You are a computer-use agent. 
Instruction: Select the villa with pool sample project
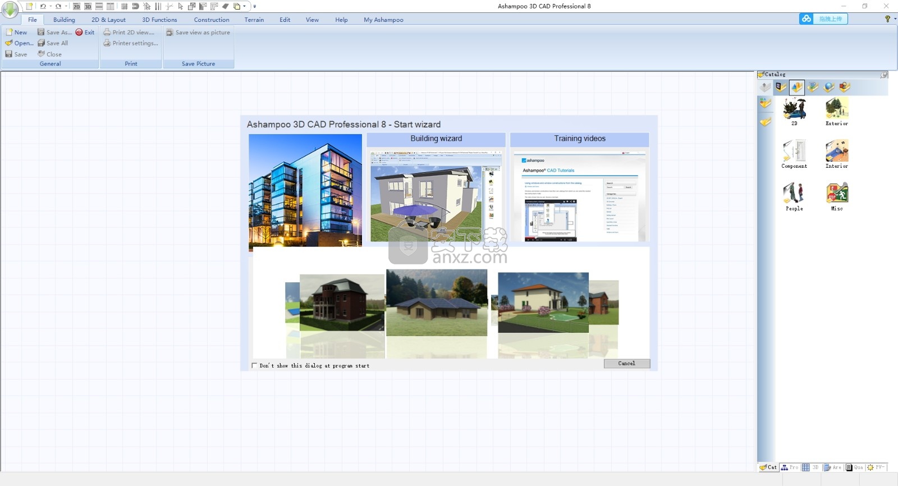[543, 302]
